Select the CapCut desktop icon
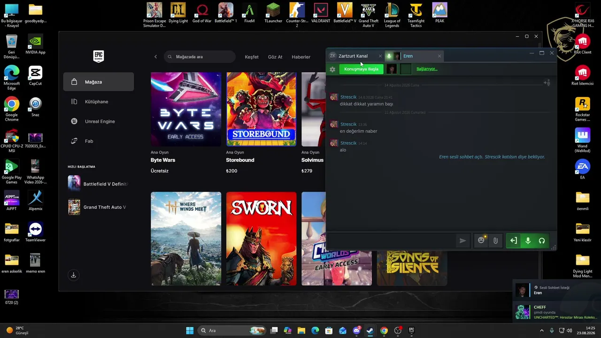The image size is (601, 338). pos(35,76)
